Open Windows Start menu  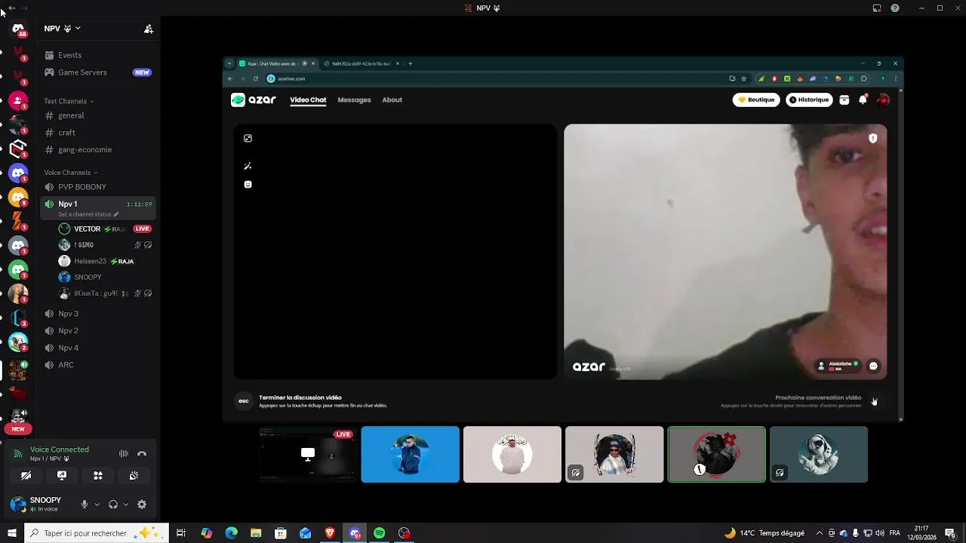(11, 533)
